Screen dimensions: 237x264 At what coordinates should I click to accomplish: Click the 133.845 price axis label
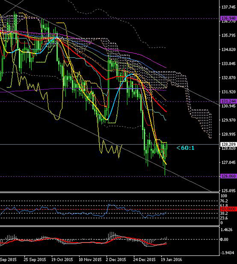click(x=228, y=64)
